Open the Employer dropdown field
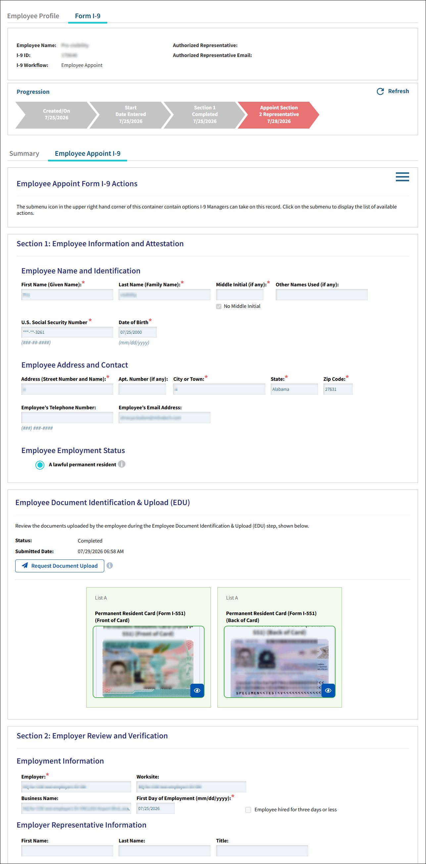This screenshot has height=864, width=426. [x=76, y=786]
